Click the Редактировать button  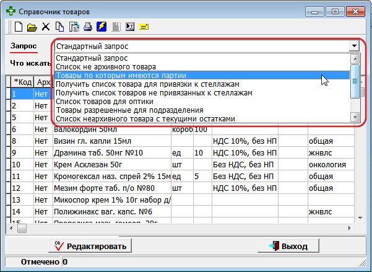90,246
